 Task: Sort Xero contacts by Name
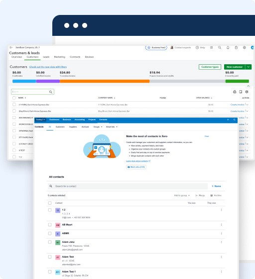point(216,186)
